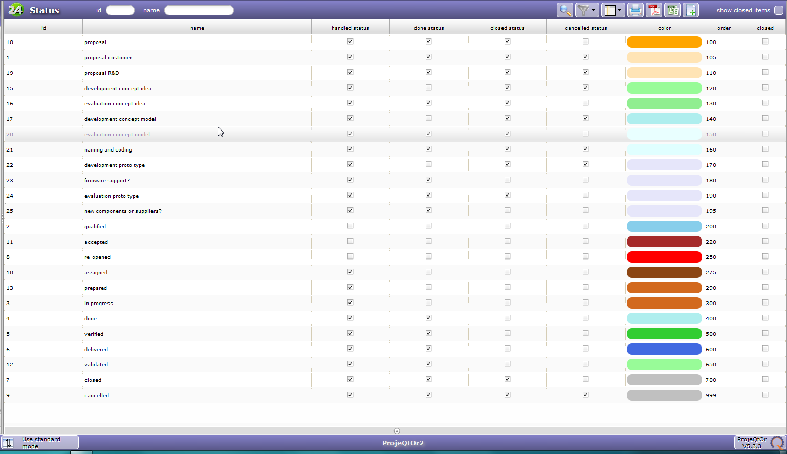Sort by the name column header
Viewport: 787px width, 454px height.
point(197,28)
